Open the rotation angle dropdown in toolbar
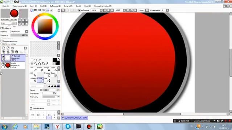The width and height of the screenshot is (232, 130). (124, 10)
